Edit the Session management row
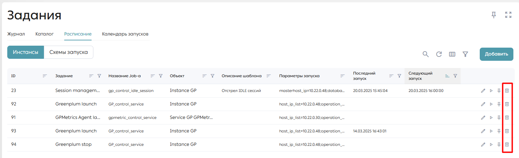The image size is (519, 158). tap(483, 91)
